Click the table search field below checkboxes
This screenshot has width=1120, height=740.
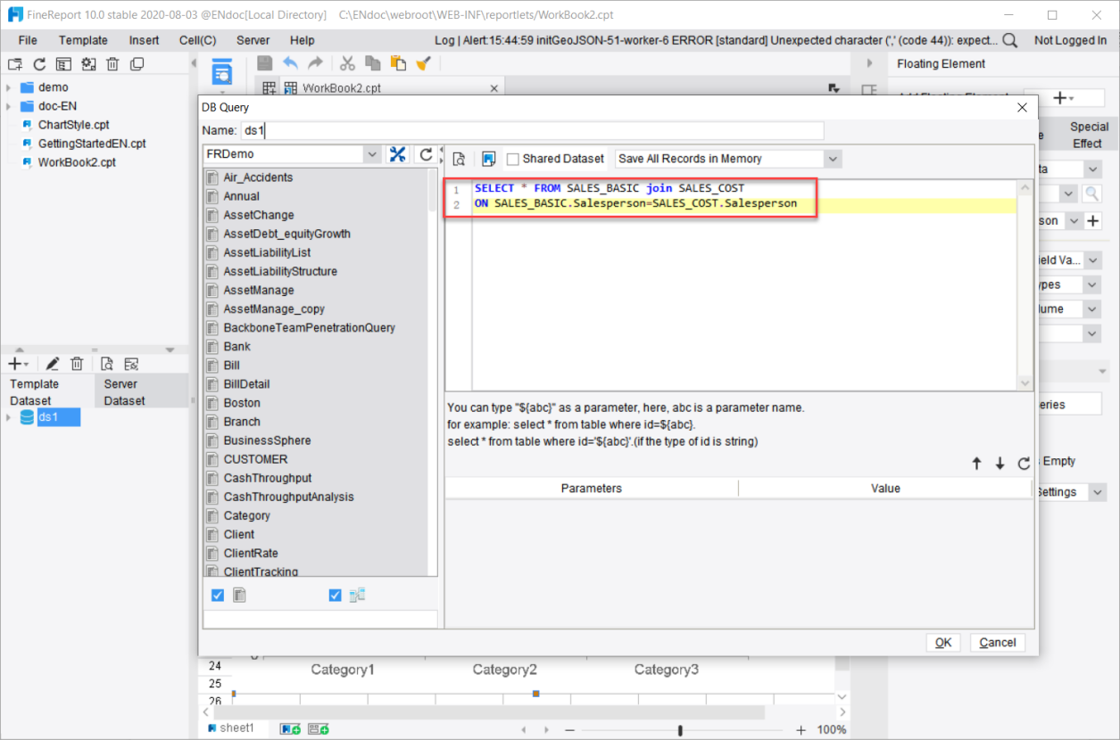pyautogui.click(x=320, y=619)
